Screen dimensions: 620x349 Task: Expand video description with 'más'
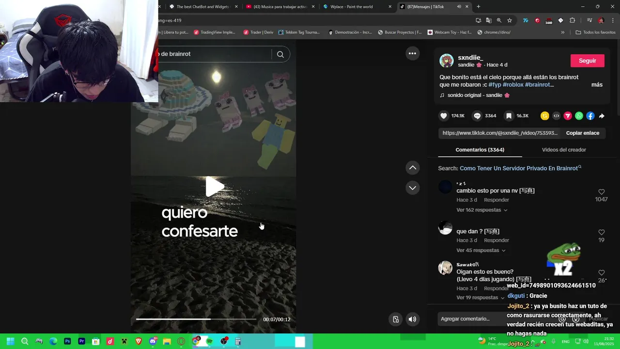[x=597, y=84]
